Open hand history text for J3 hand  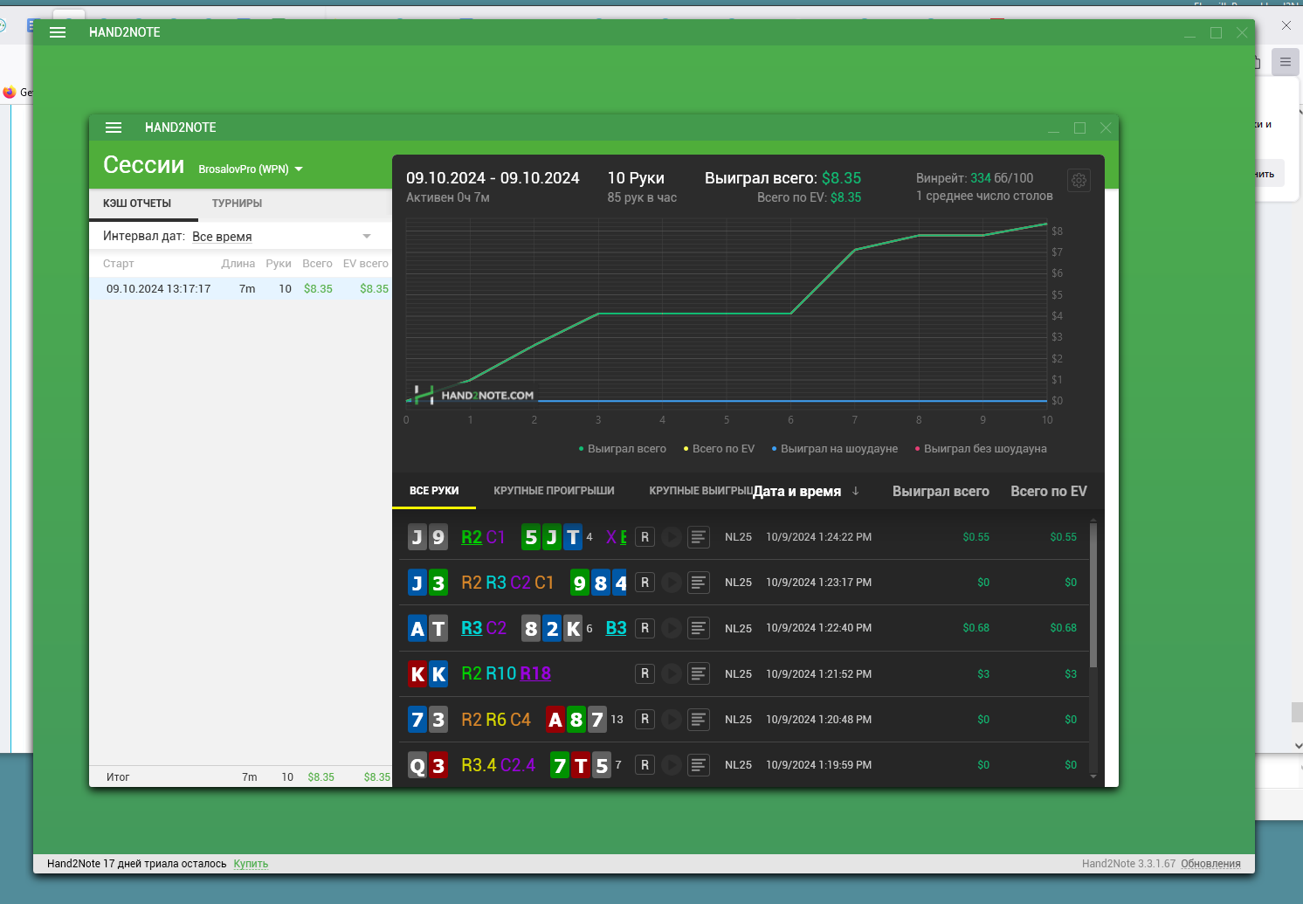(699, 583)
